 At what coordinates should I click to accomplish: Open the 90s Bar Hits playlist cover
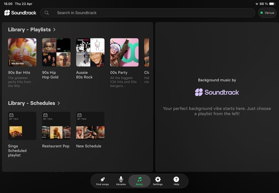click(x=22, y=52)
